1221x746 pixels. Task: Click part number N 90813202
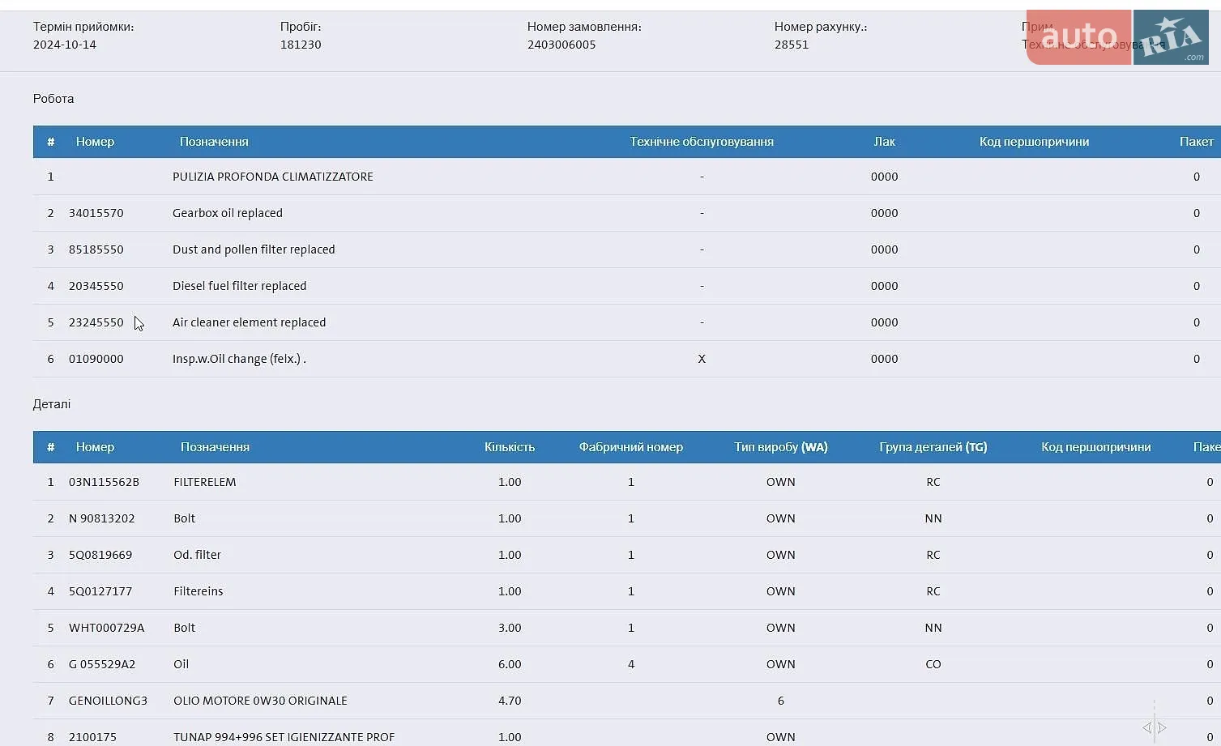pyautogui.click(x=102, y=518)
